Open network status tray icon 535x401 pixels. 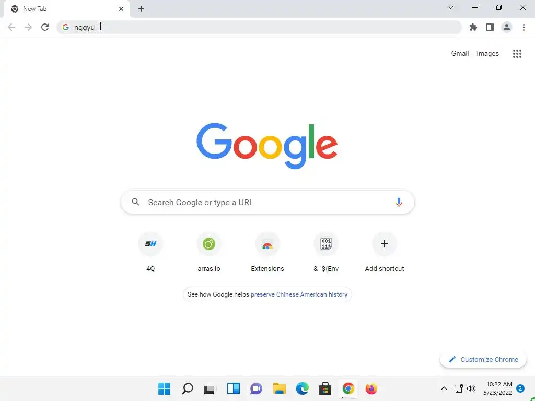coord(458,388)
